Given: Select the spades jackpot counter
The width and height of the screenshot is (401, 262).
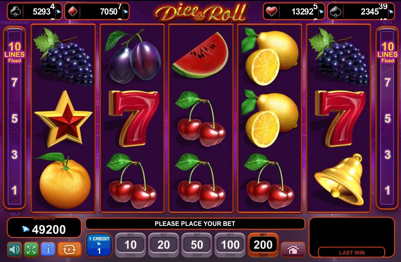Looking at the screenshot, I should point(361,11).
